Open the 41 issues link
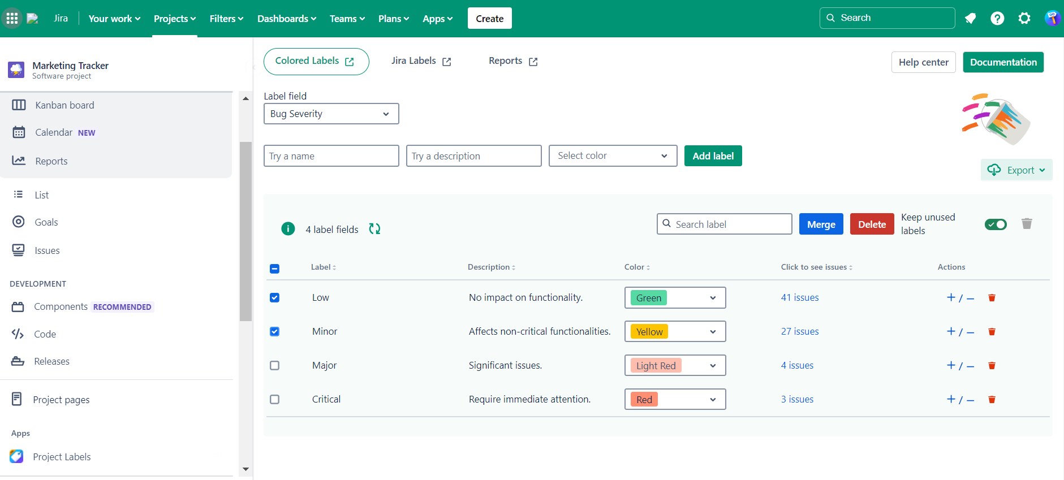 point(800,298)
